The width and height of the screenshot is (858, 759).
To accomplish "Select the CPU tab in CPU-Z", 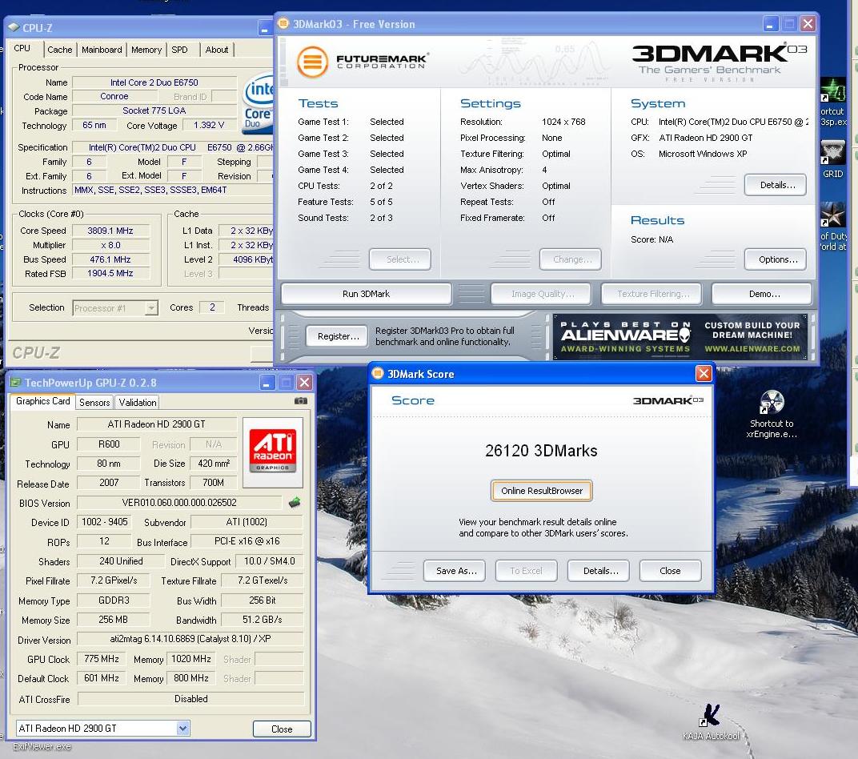I will pos(22,48).
